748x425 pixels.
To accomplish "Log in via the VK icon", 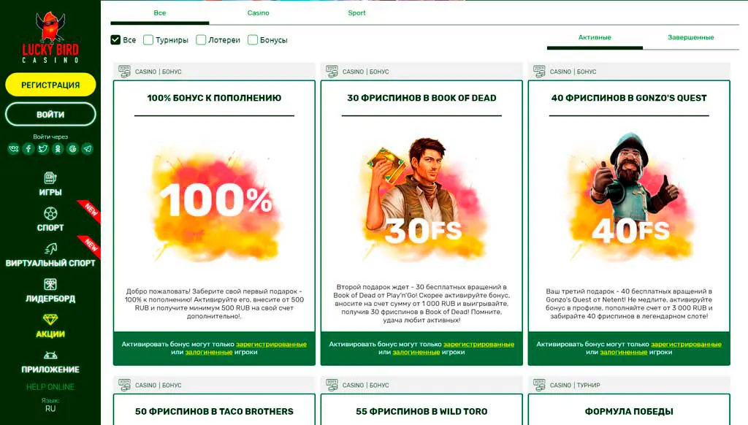I will [13, 149].
